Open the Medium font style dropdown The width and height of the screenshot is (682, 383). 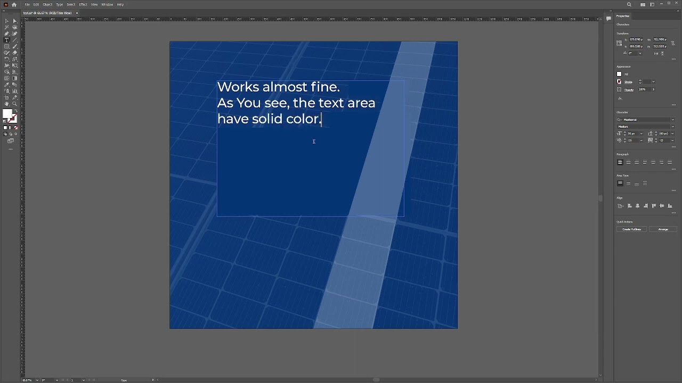673,127
